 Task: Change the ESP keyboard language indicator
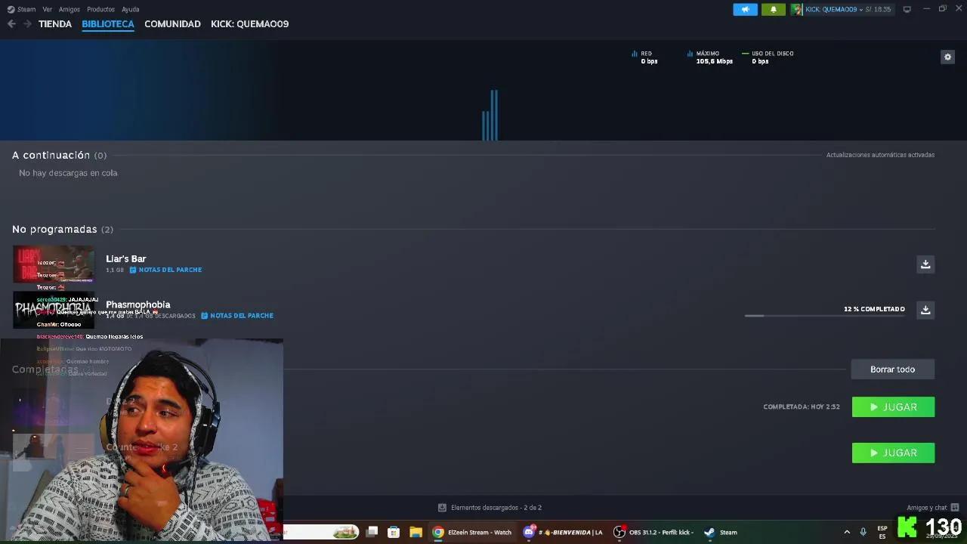[x=882, y=532]
